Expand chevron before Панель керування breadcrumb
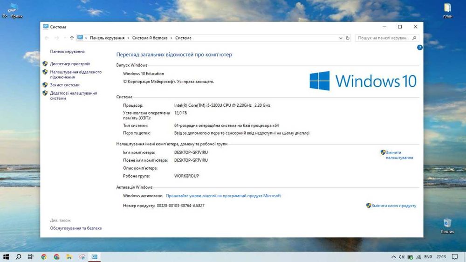 [86, 38]
